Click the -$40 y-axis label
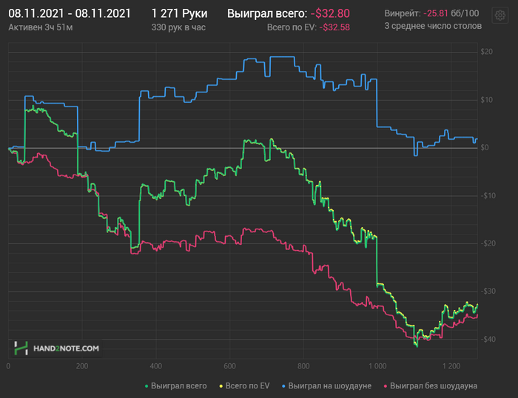The image size is (518, 398). [x=488, y=340]
